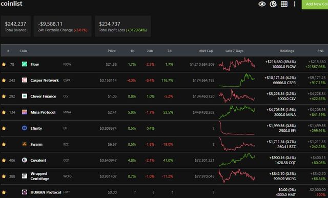Click the Total Profit Loss summary card
Viewport: 328px width, 198px height.
pyautogui.click(x=123, y=26)
